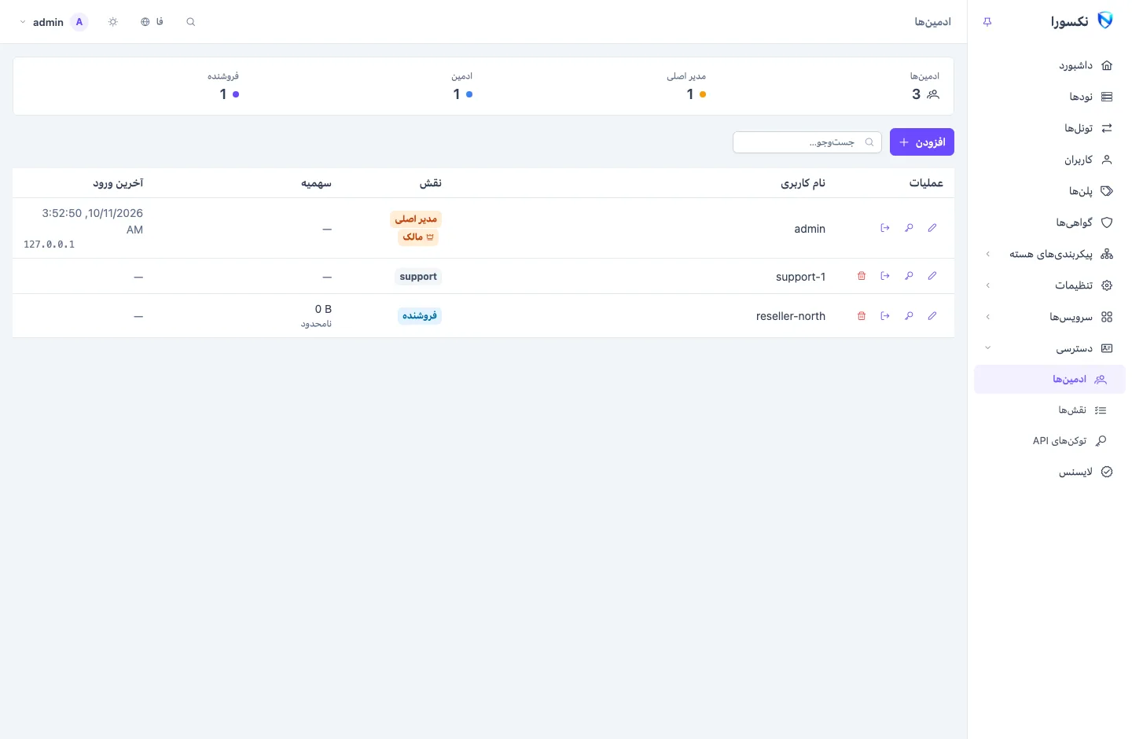The height and width of the screenshot is (739, 1132).
Task: Delete the reseller-north admin via trash icon
Action: [862, 316]
